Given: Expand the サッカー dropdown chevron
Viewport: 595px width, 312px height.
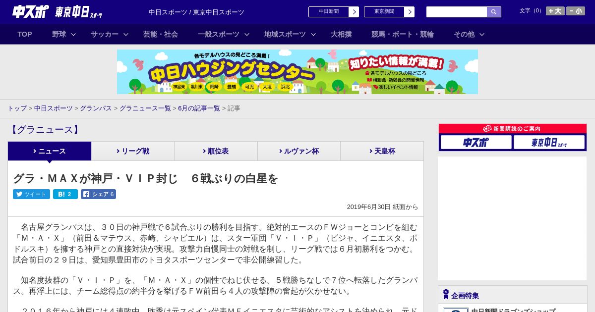Looking at the screenshot, I should 126,34.
